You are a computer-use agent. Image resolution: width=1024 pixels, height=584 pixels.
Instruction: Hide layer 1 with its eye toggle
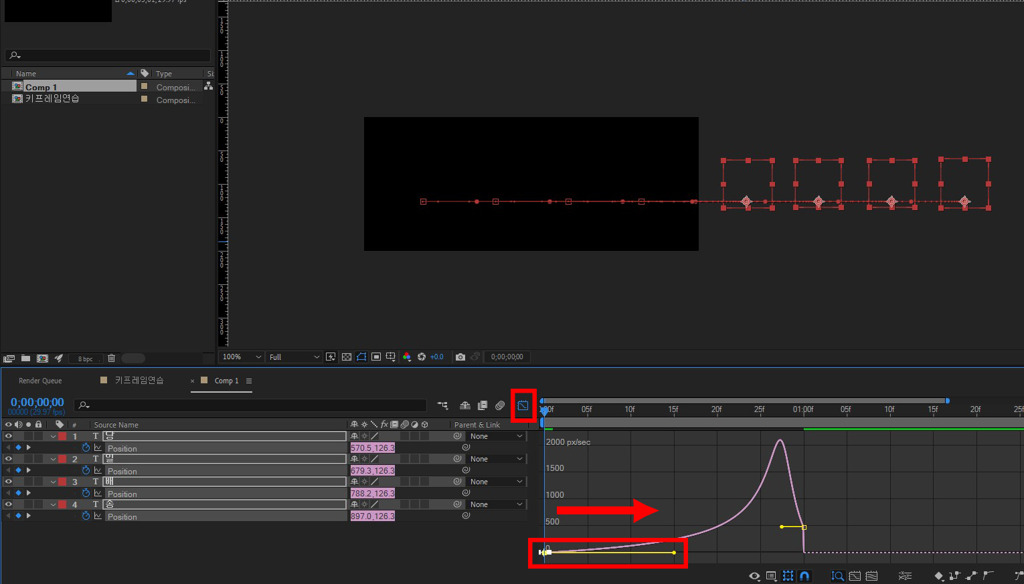tap(8, 436)
